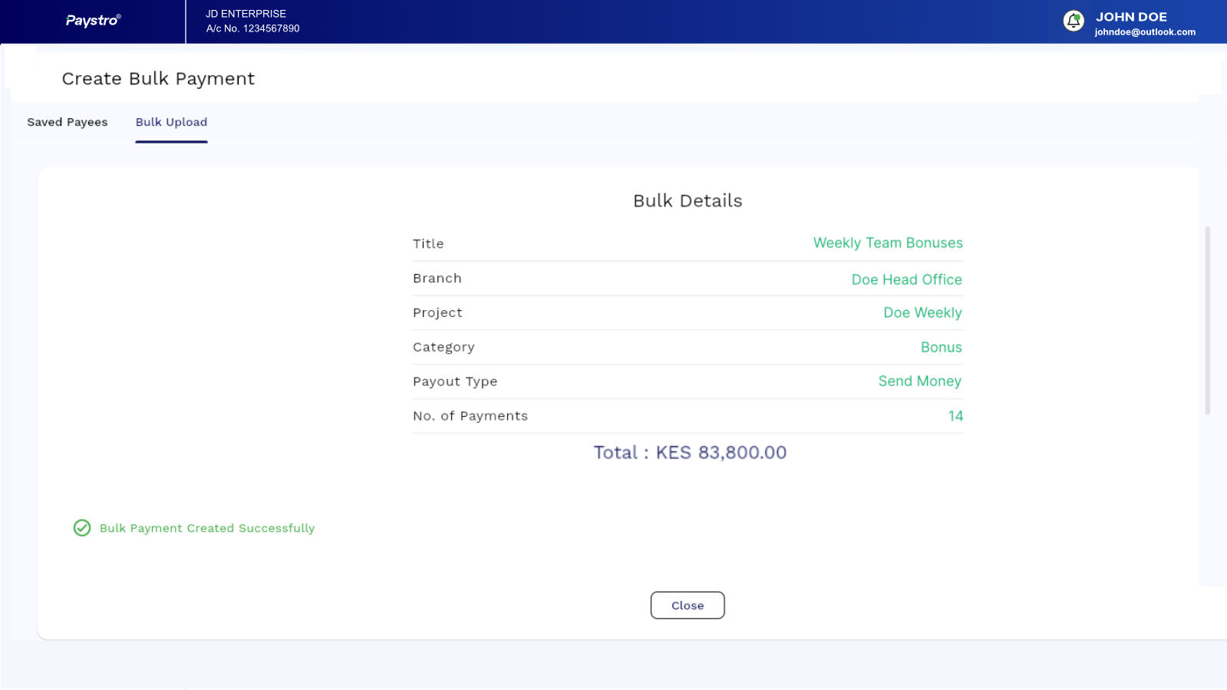This screenshot has width=1227, height=690.
Task: Click the Bulk Payment Created Successfully message
Action: (207, 528)
